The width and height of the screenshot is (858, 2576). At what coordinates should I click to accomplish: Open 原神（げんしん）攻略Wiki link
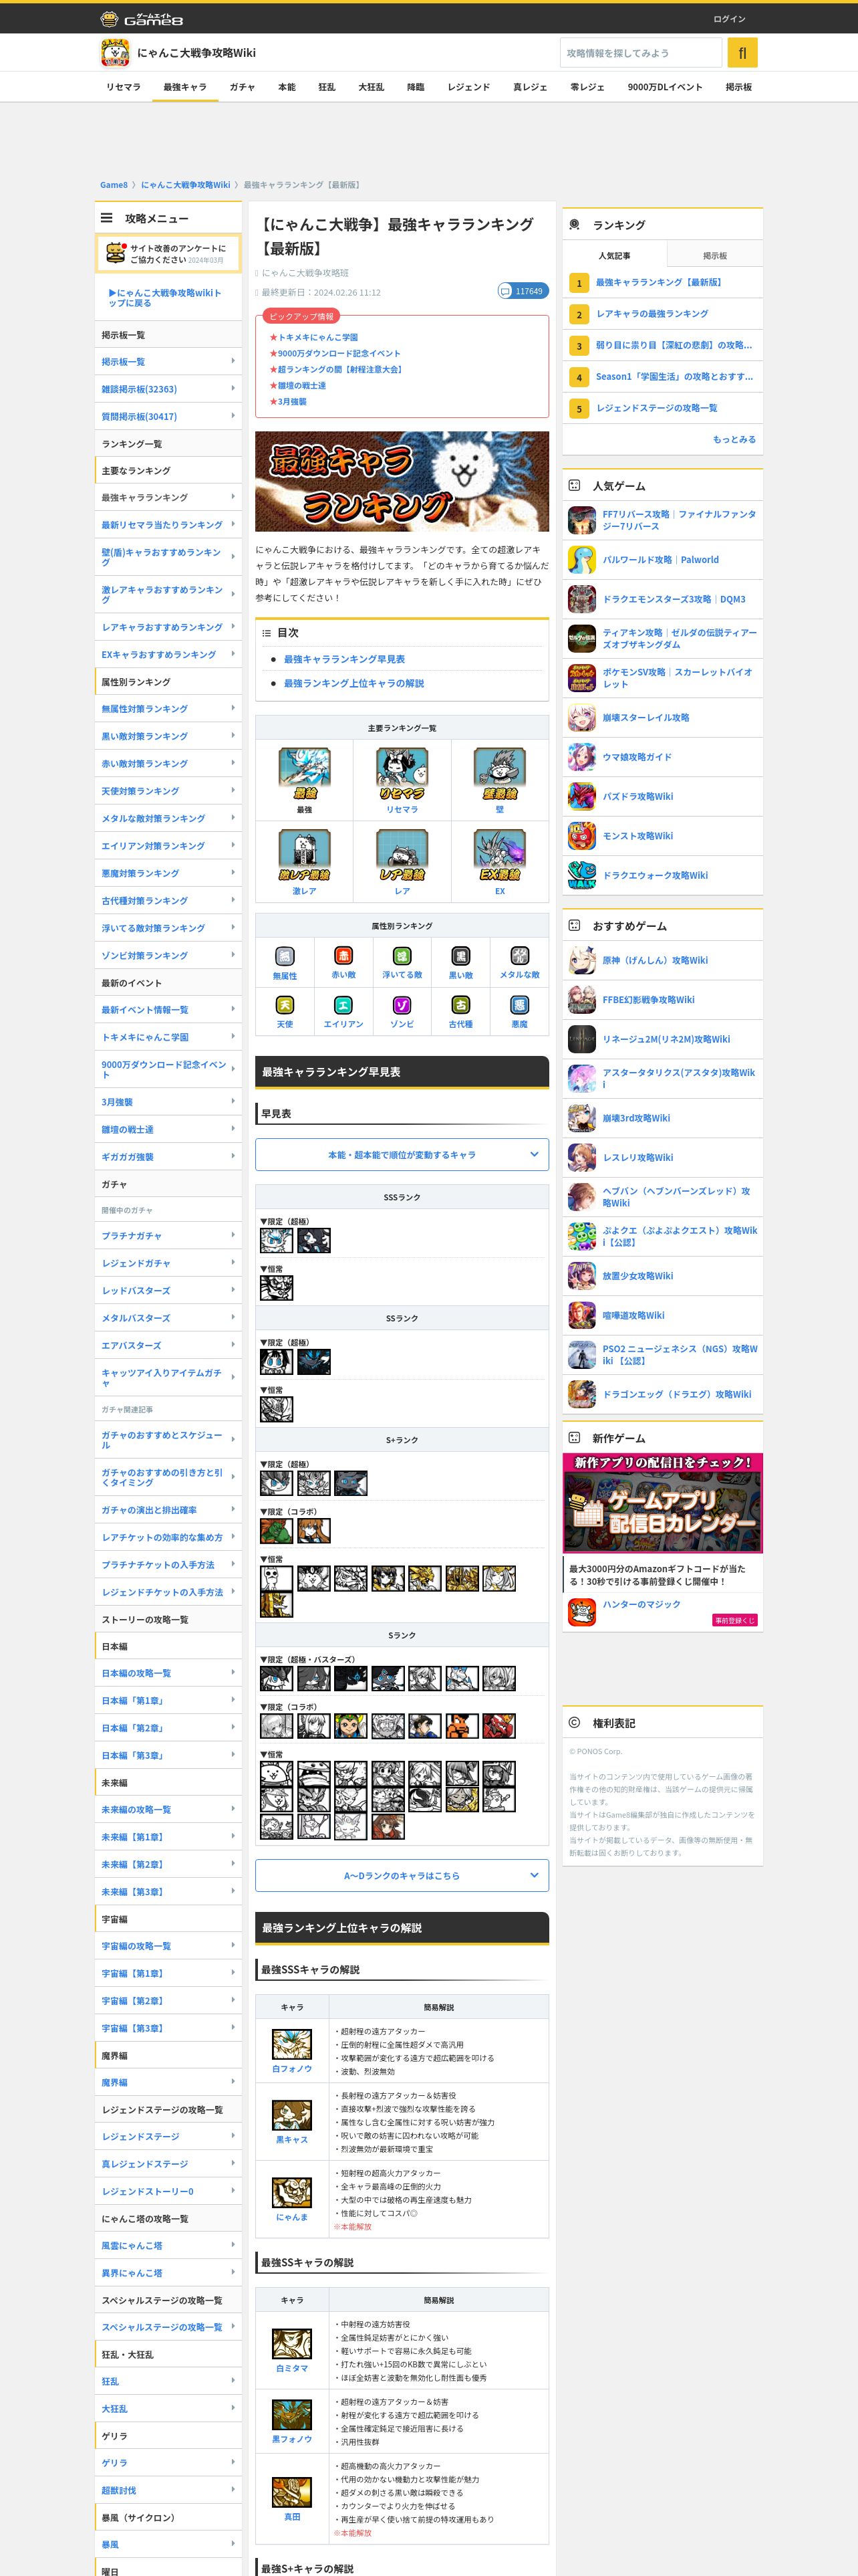656,960
